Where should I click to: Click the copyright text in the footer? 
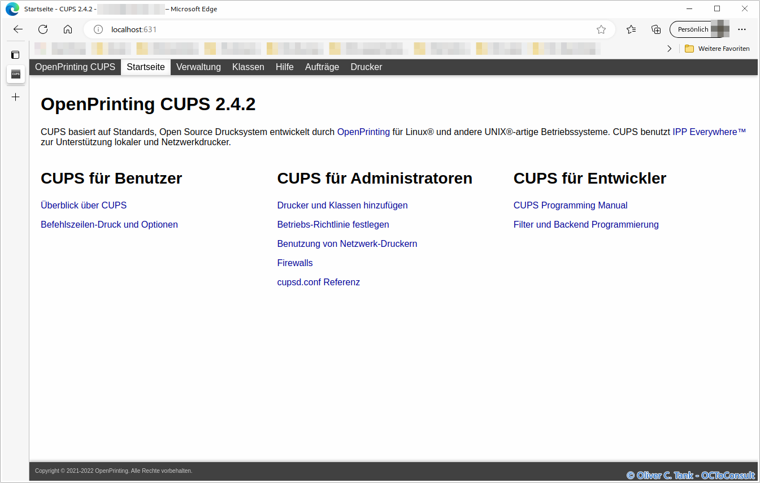(114, 471)
